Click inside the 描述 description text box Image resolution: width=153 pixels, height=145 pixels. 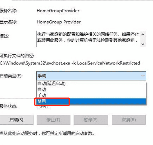click(x=88, y=39)
